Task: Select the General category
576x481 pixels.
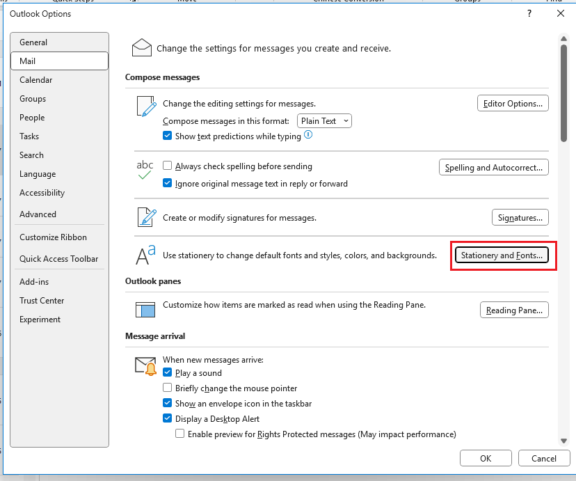Action: click(x=60, y=42)
